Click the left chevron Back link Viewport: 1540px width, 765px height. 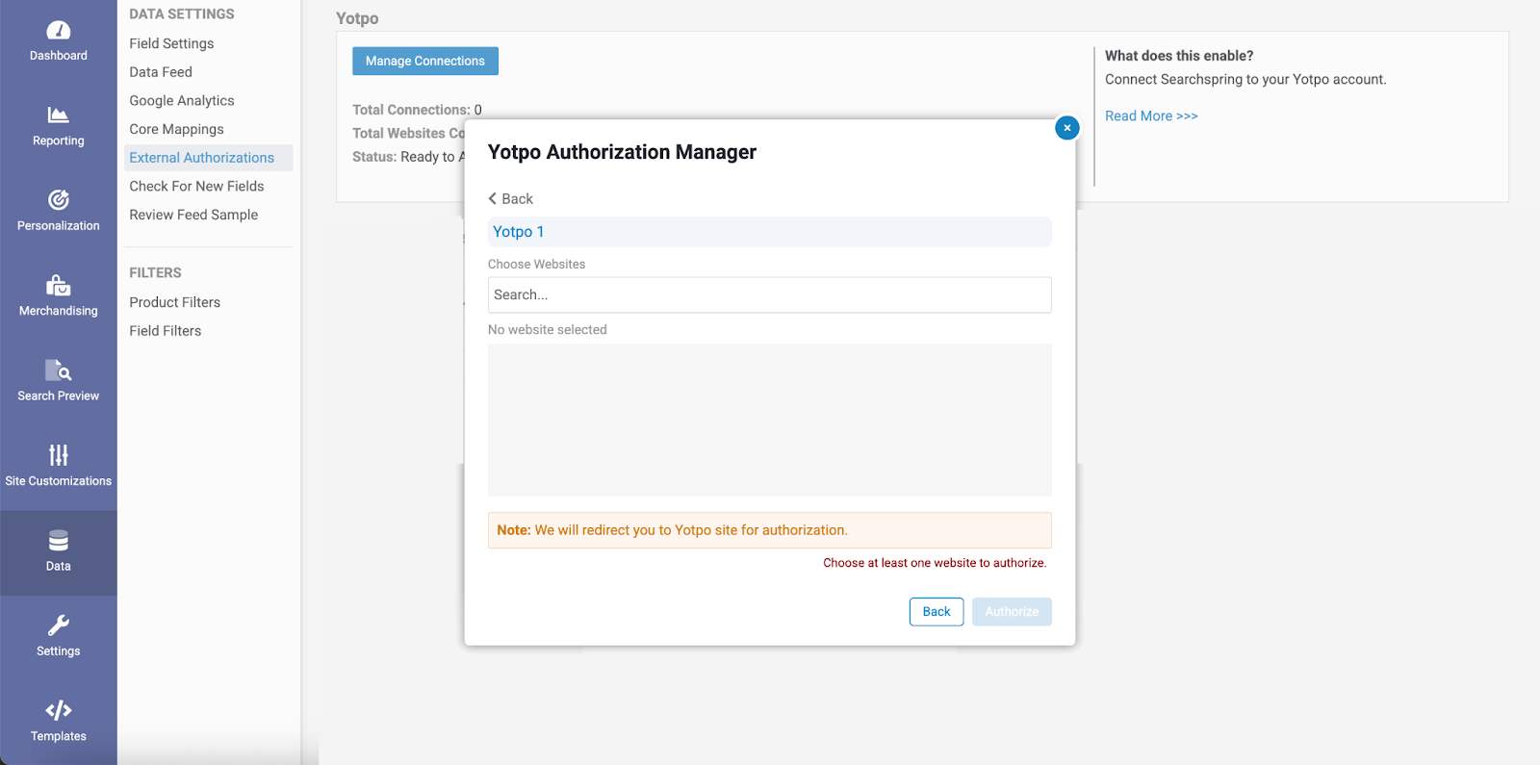point(510,199)
